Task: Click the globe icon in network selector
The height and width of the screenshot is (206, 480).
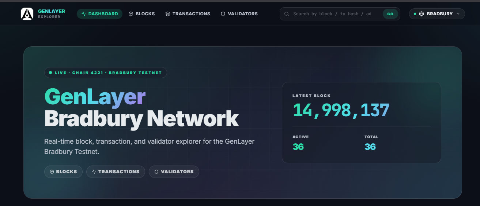Action: point(422,14)
